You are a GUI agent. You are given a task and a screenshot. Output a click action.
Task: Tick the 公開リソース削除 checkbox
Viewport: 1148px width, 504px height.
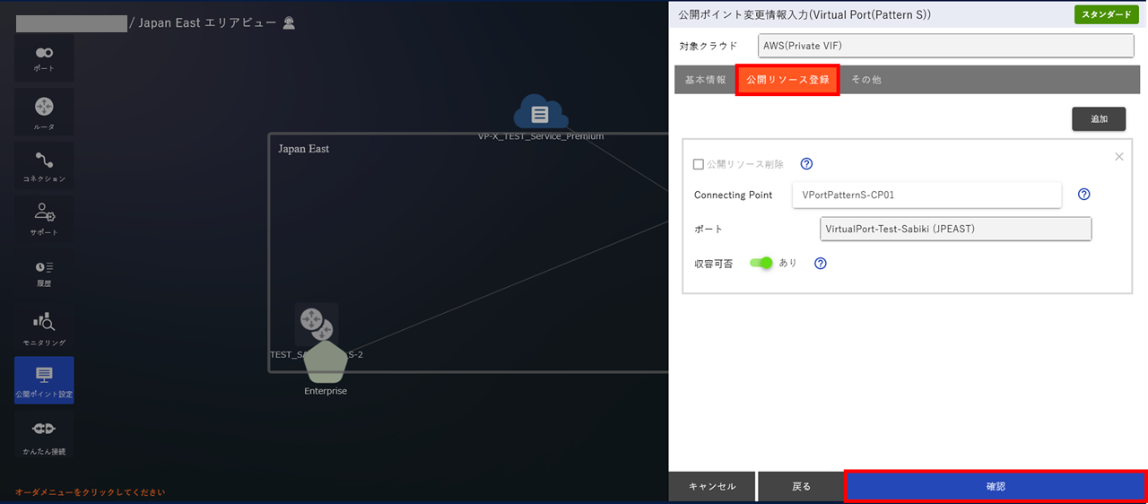click(x=699, y=164)
